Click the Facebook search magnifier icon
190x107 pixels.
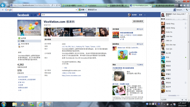coord(85,15)
